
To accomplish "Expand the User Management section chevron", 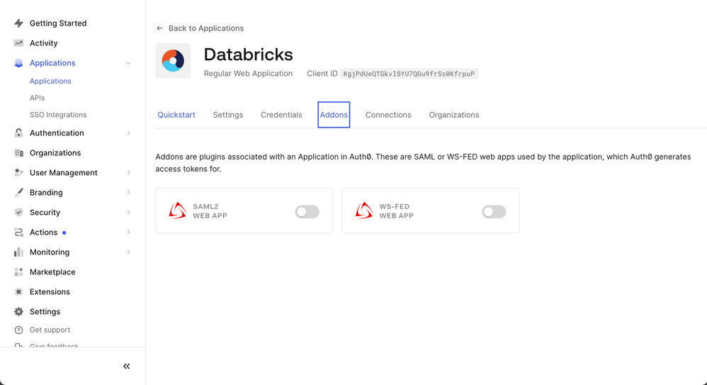I will pyautogui.click(x=128, y=173).
